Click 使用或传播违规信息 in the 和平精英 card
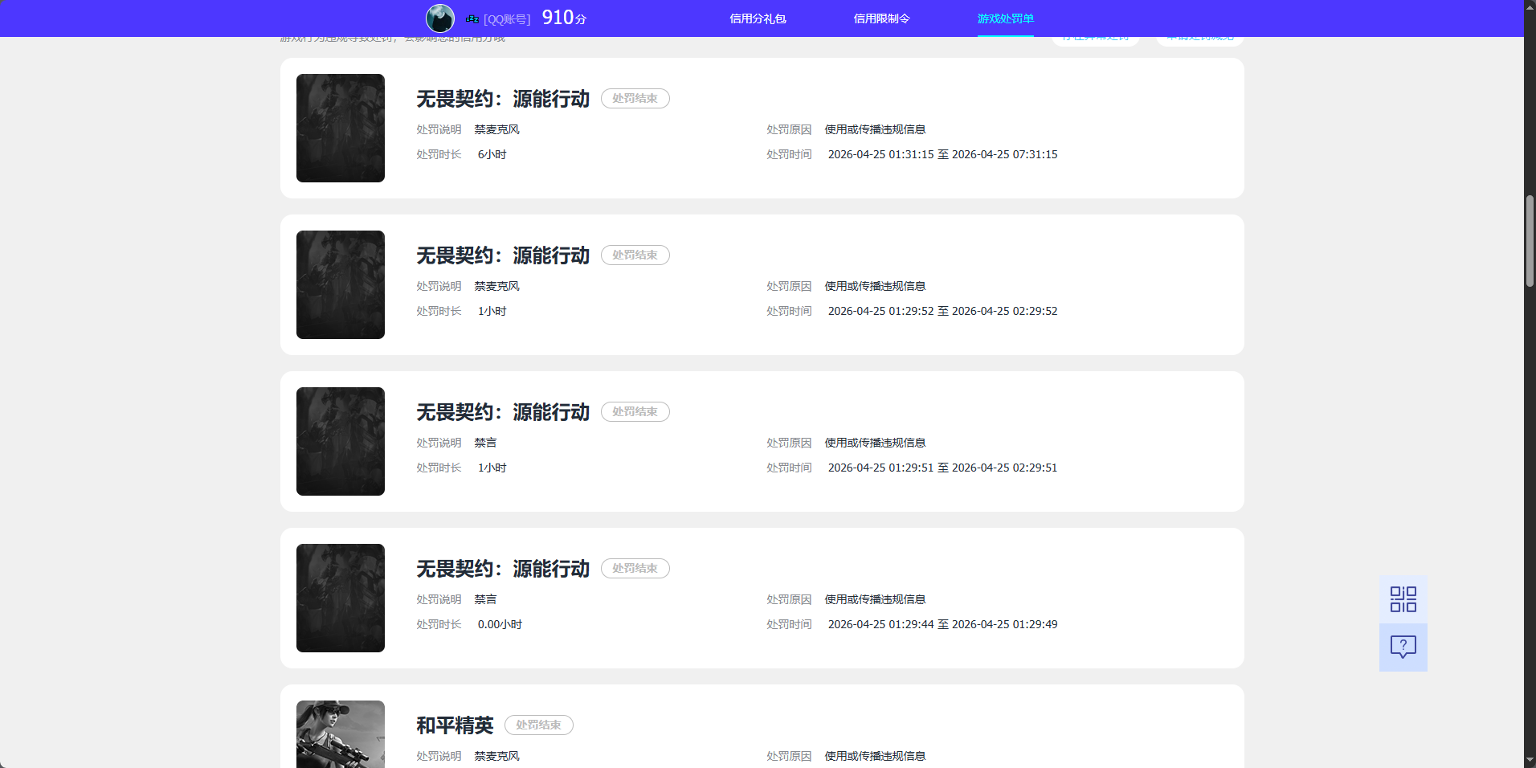This screenshot has height=768, width=1536. tap(875, 756)
